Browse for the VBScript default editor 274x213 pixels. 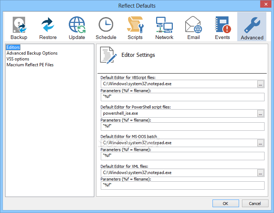[261, 84]
